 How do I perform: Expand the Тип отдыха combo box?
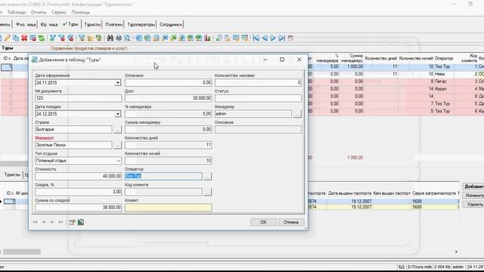tap(118, 161)
